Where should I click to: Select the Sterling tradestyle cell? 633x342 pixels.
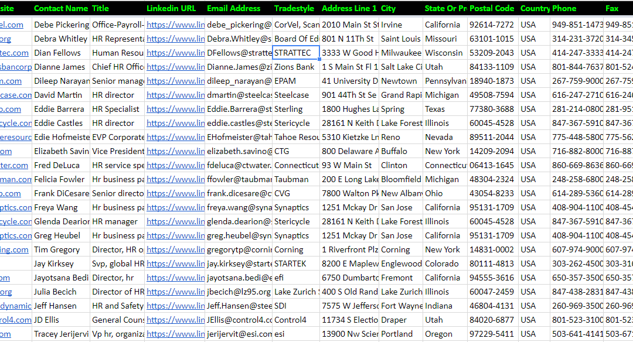pos(296,109)
